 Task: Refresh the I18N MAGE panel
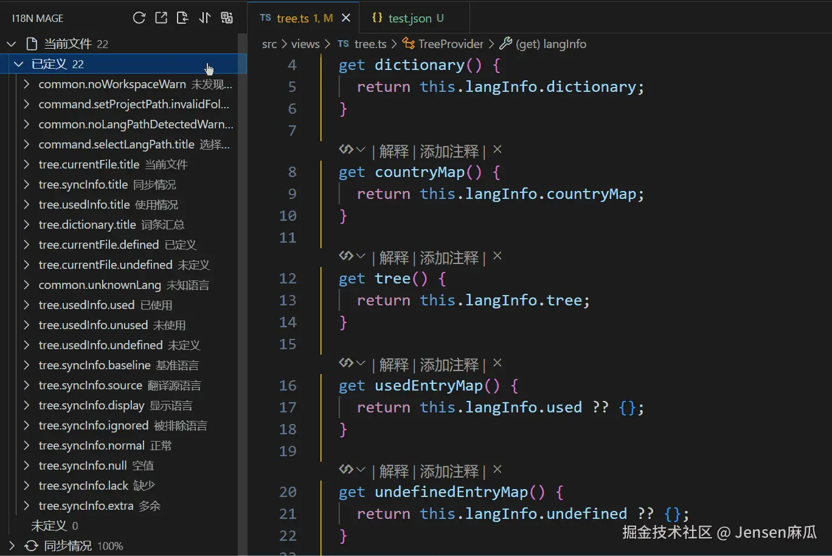pyautogui.click(x=139, y=18)
